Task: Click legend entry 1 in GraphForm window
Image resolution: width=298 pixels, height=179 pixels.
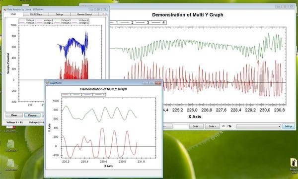Action: [67, 95]
